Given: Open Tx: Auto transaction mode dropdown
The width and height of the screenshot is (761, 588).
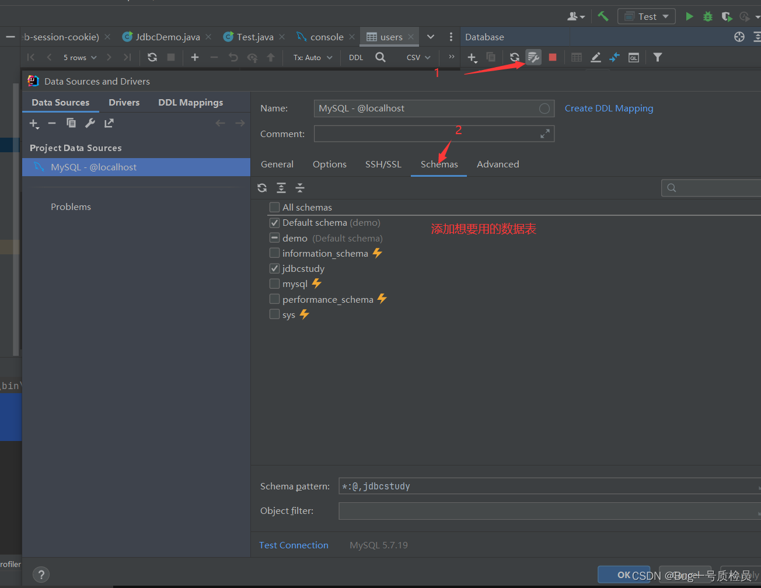Looking at the screenshot, I should coord(313,57).
